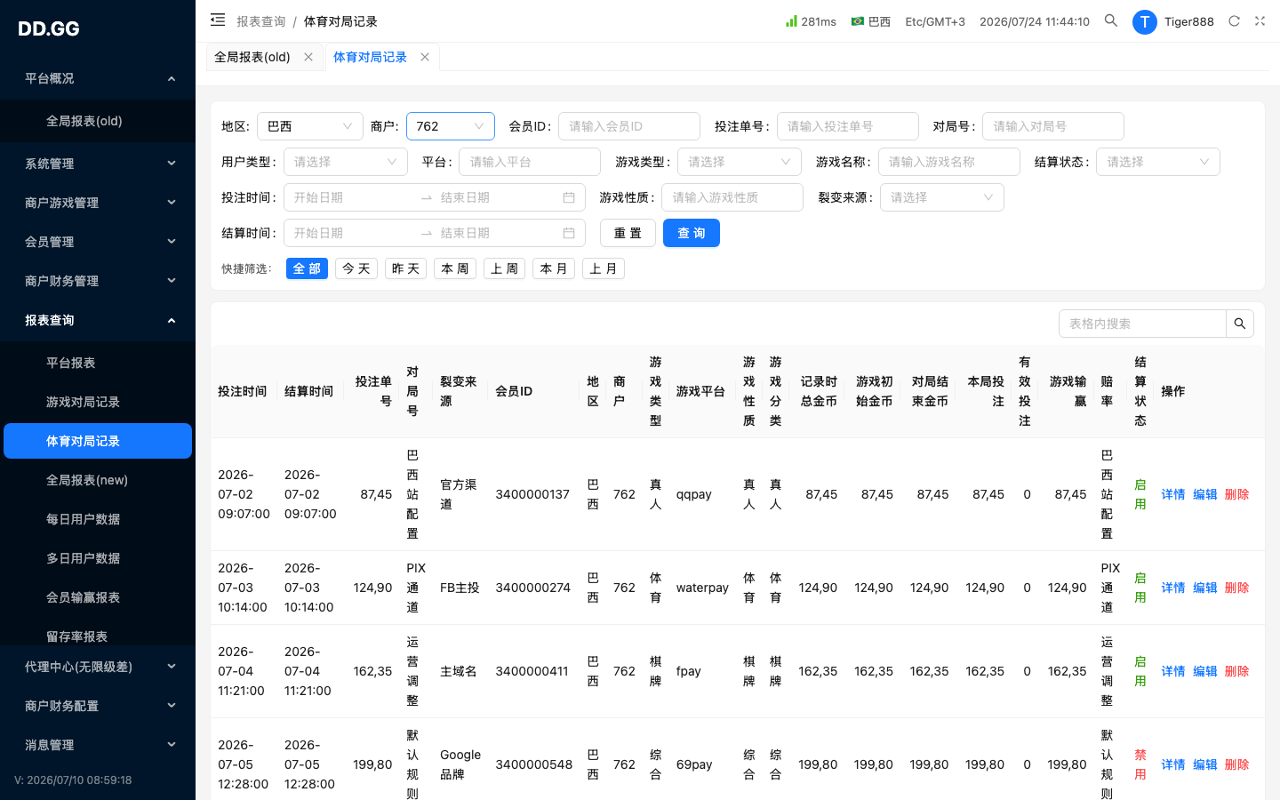Focus the 会员ID input field

629,126
